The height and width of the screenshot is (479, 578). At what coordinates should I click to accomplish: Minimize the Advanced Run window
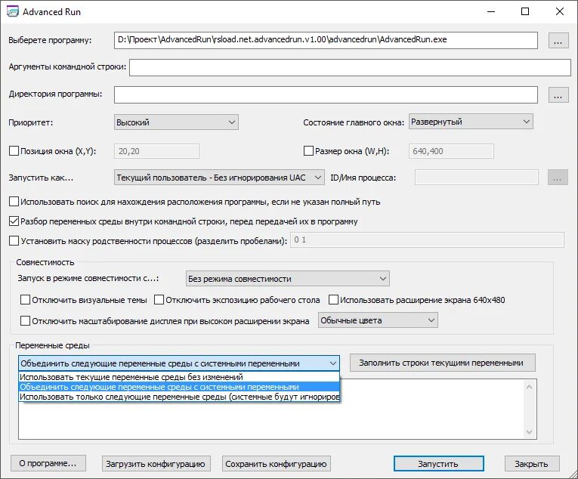point(491,11)
